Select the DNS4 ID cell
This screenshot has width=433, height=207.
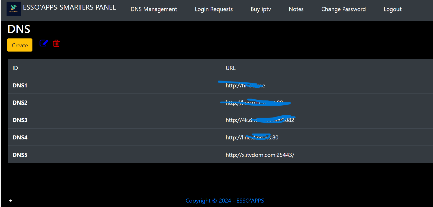pos(20,137)
